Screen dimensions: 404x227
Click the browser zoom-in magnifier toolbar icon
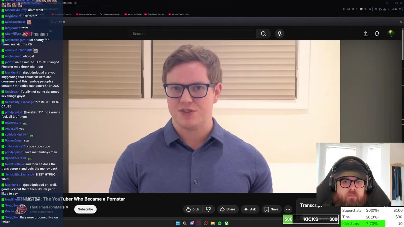[344, 9]
